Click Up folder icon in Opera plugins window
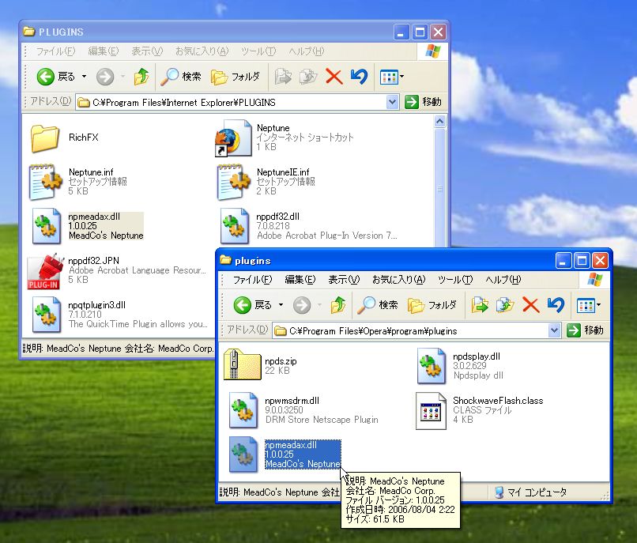Screen dimensions: 637x543 (x=338, y=305)
